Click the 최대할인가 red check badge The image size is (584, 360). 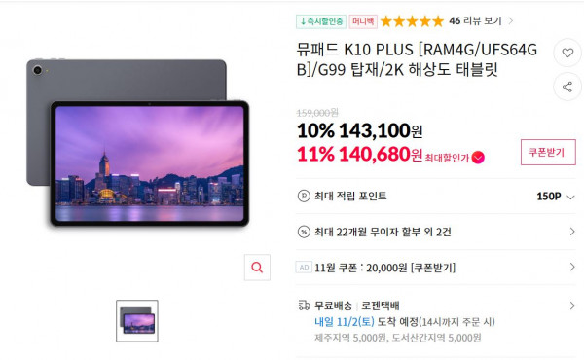[x=478, y=158]
